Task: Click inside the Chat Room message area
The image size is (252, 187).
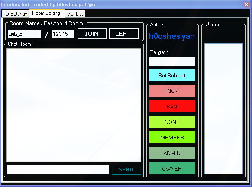Action: pyautogui.click(x=74, y=105)
